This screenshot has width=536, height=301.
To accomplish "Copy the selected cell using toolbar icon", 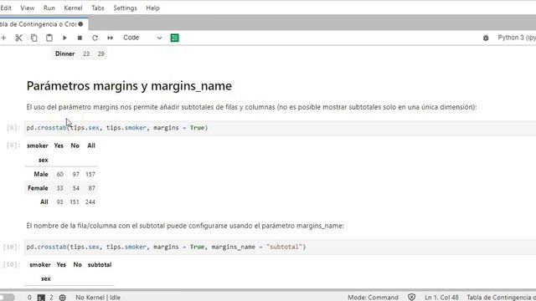I will [x=33, y=38].
